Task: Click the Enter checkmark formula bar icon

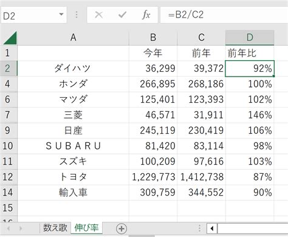Action: [x=122, y=15]
